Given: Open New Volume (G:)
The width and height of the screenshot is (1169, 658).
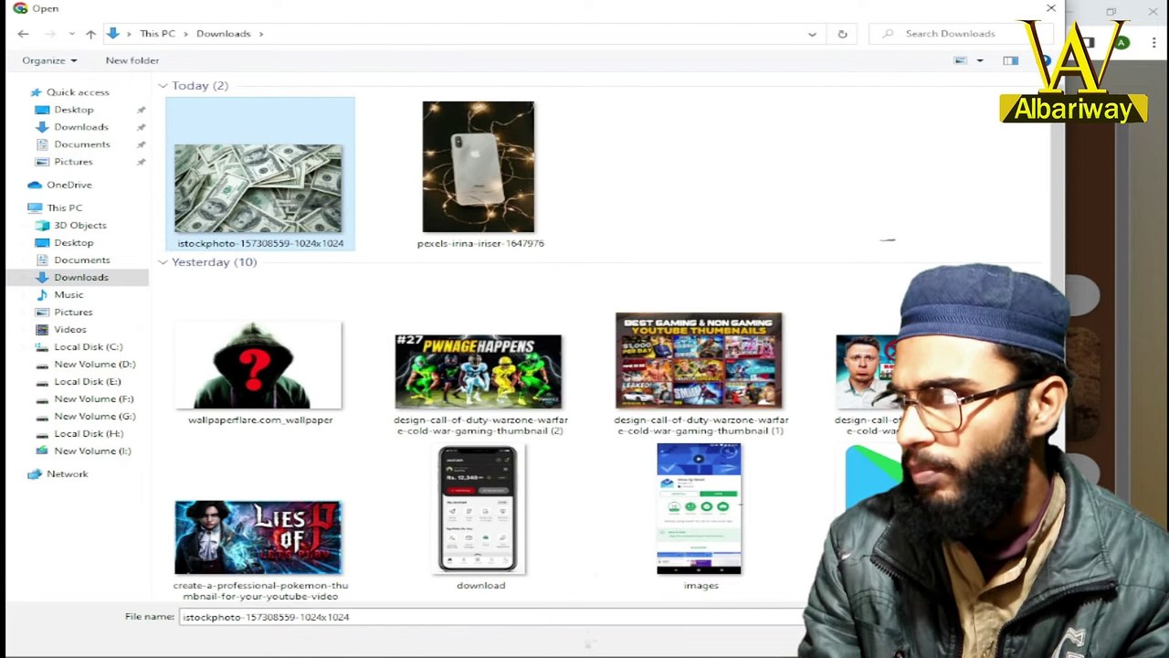Looking at the screenshot, I should (94, 416).
